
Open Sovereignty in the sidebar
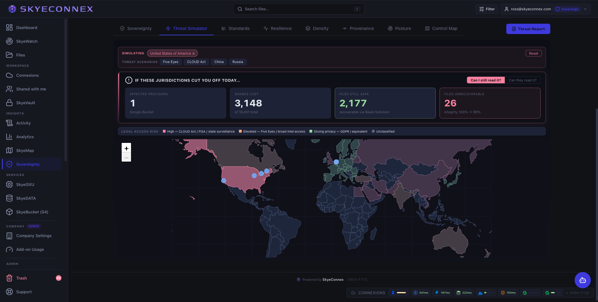[32, 164]
